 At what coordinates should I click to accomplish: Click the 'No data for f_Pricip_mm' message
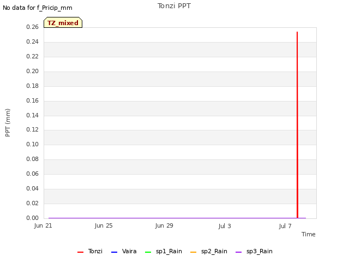coord(38,8)
